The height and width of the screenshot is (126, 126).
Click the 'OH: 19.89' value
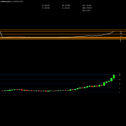[x=87, y=8]
